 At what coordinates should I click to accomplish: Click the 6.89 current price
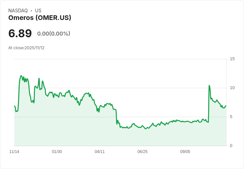pos(20,33)
